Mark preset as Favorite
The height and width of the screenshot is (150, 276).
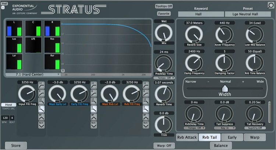click(x=164, y=14)
